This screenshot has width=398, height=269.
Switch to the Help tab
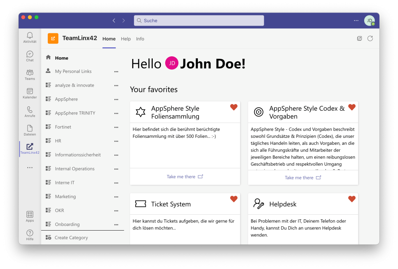click(x=126, y=39)
